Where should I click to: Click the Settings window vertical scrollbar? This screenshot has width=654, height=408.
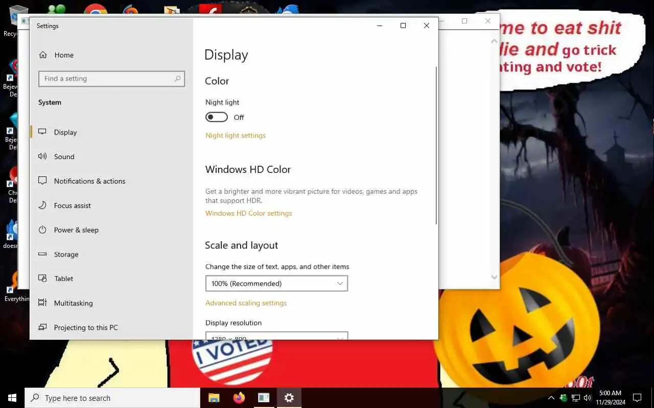[436, 145]
